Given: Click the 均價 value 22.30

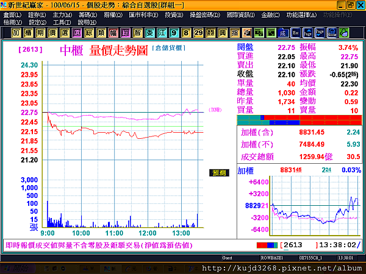Looking at the screenshot, I should [x=349, y=84].
